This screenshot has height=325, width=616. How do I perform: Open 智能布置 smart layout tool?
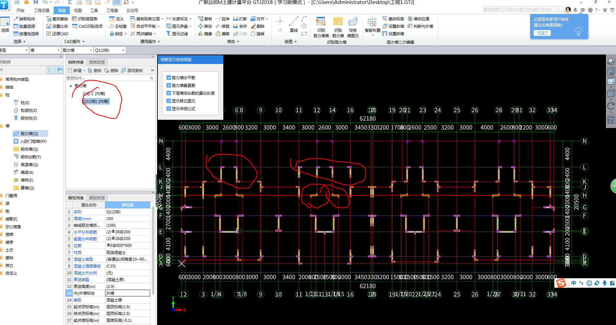click(372, 26)
